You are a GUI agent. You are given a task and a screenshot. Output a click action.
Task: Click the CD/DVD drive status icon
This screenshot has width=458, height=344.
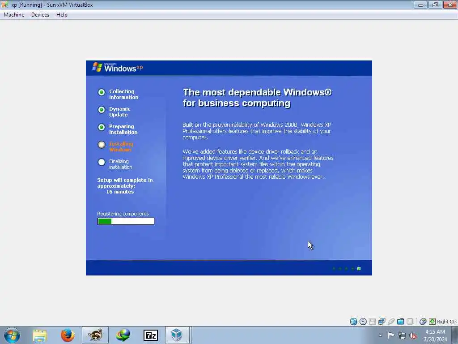click(x=363, y=322)
